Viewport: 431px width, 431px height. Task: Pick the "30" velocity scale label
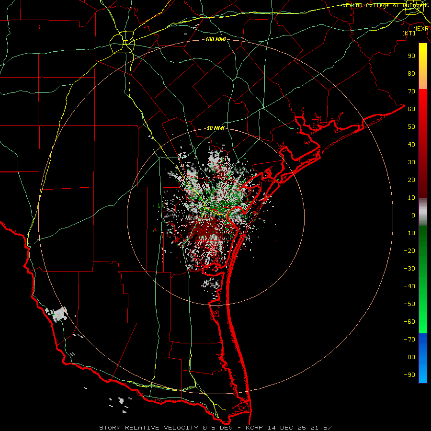point(411,162)
